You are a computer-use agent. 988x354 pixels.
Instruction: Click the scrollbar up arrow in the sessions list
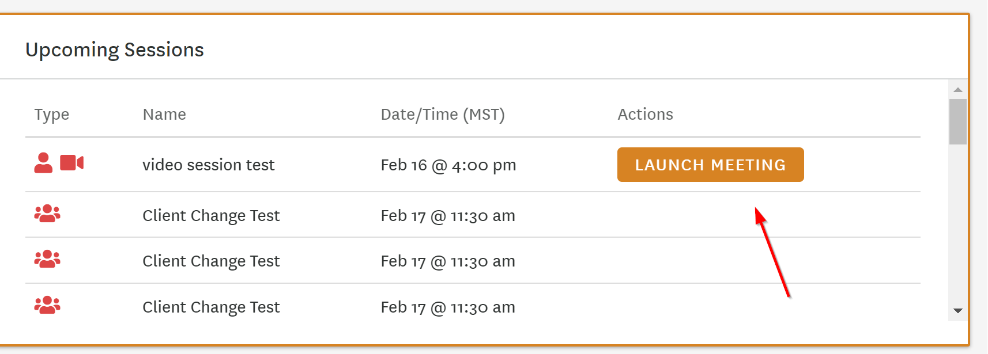[958, 90]
